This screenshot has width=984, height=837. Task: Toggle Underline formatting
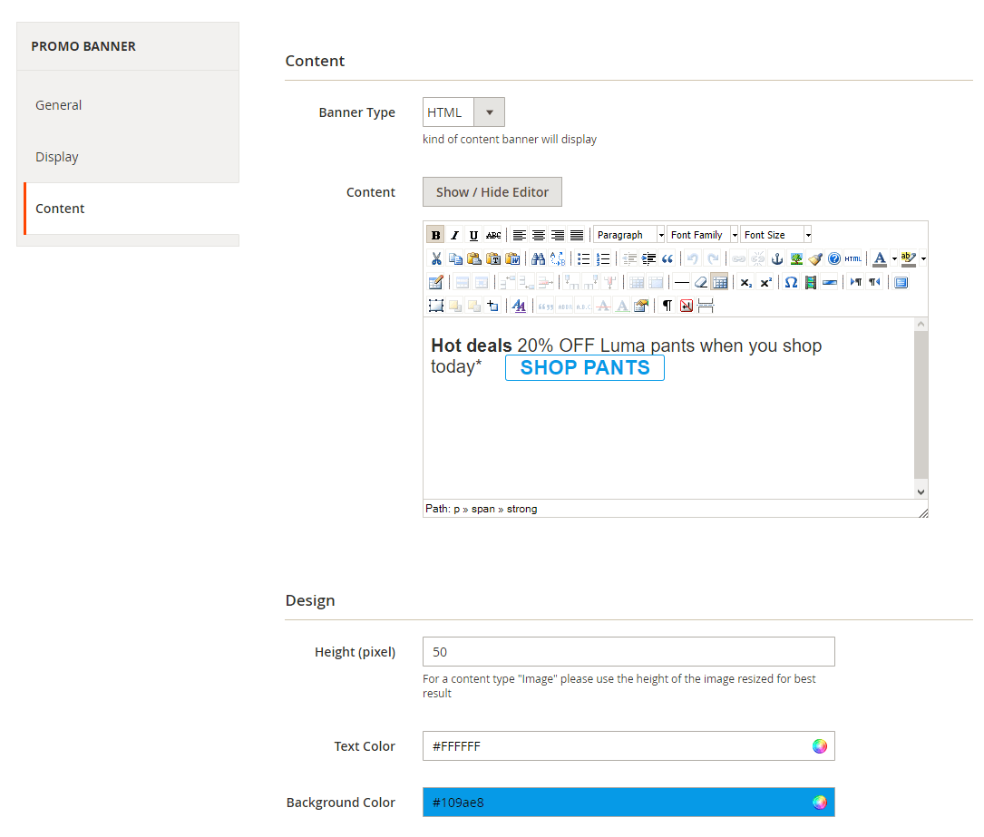(473, 235)
